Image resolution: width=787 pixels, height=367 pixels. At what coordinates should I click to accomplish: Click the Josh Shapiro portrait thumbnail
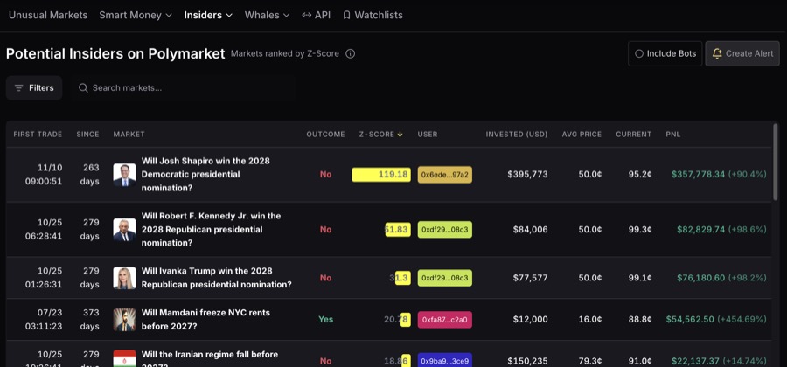124,175
